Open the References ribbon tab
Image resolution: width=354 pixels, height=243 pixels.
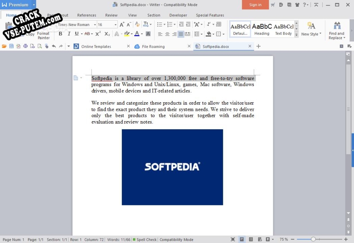[x=86, y=15]
